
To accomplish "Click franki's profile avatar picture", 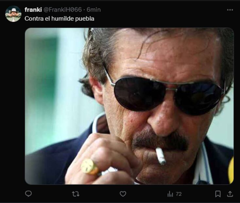I will 13,14.
